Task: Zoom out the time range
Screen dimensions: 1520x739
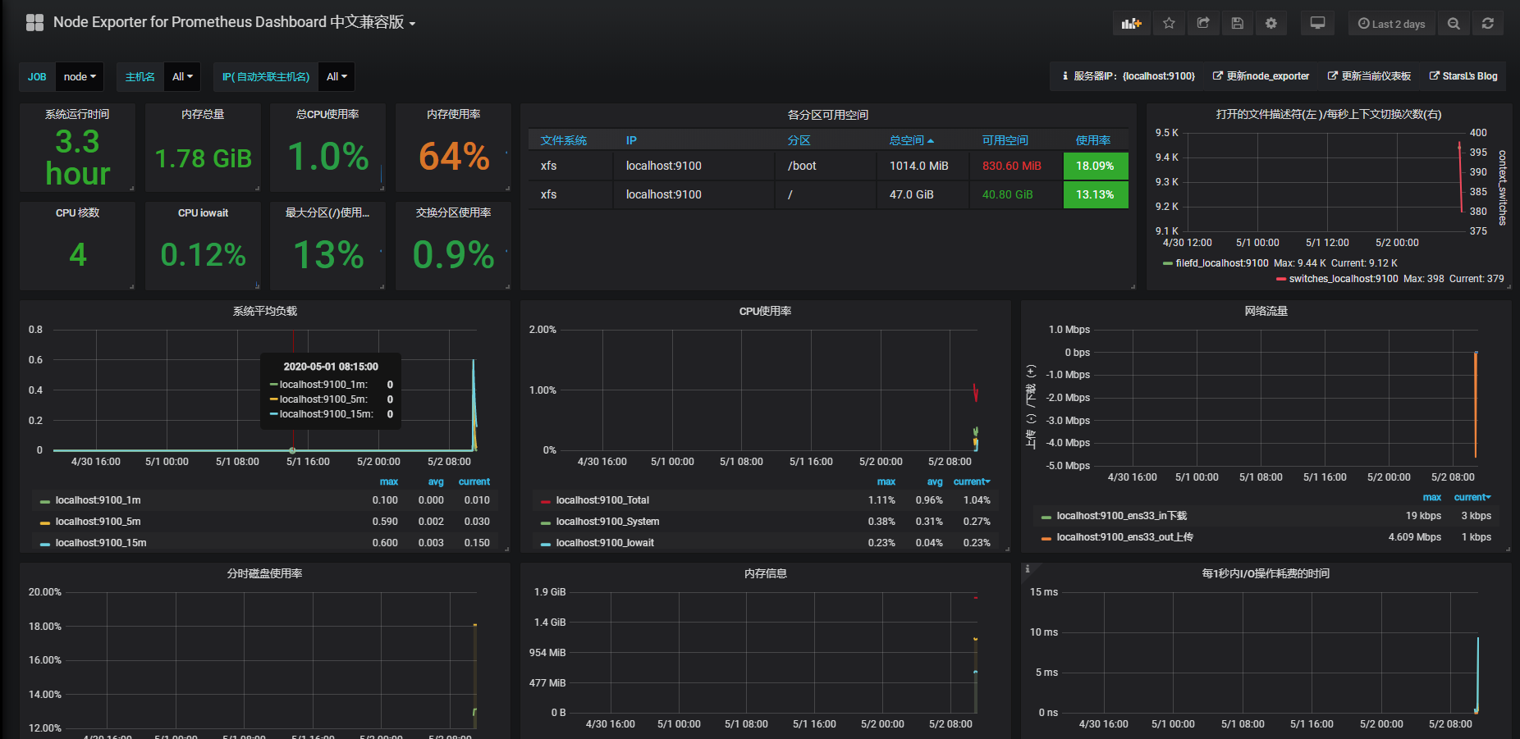Action: (x=1454, y=24)
